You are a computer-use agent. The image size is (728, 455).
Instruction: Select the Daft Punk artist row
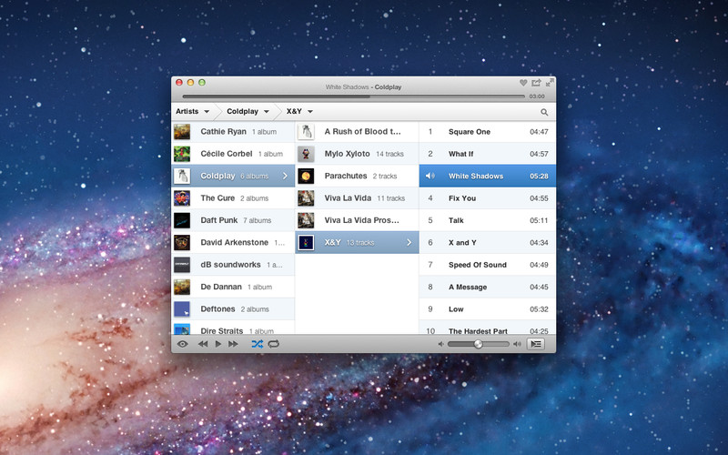[x=233, y=220]
